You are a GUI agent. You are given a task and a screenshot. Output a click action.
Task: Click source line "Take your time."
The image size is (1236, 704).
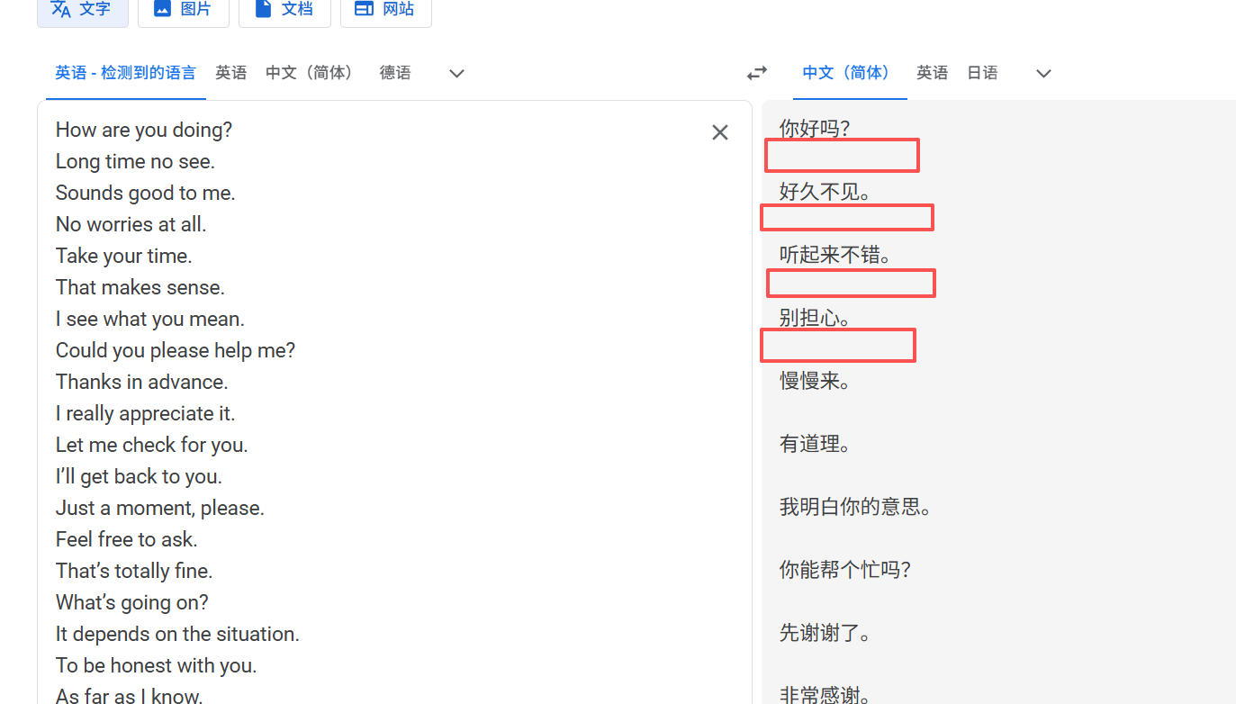point(124,256)
